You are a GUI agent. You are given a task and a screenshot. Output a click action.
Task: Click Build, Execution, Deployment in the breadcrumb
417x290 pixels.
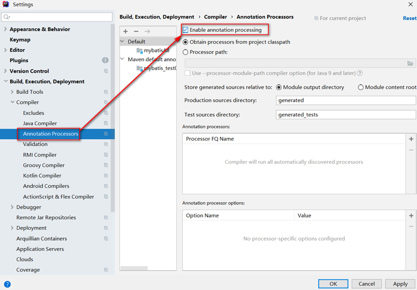click(x=157, y=17)
